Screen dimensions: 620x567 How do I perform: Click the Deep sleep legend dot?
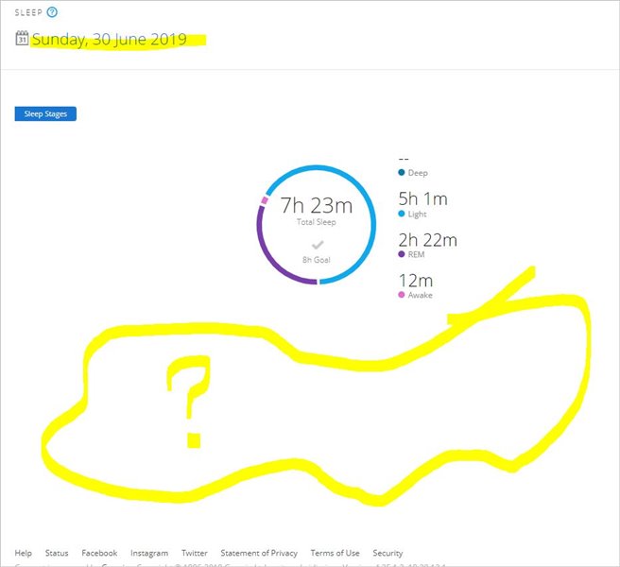click(x=402, y=173)
